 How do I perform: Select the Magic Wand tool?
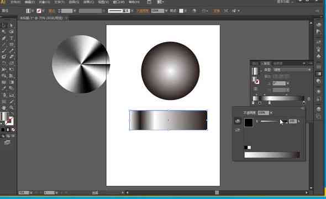tap(3, 32)
